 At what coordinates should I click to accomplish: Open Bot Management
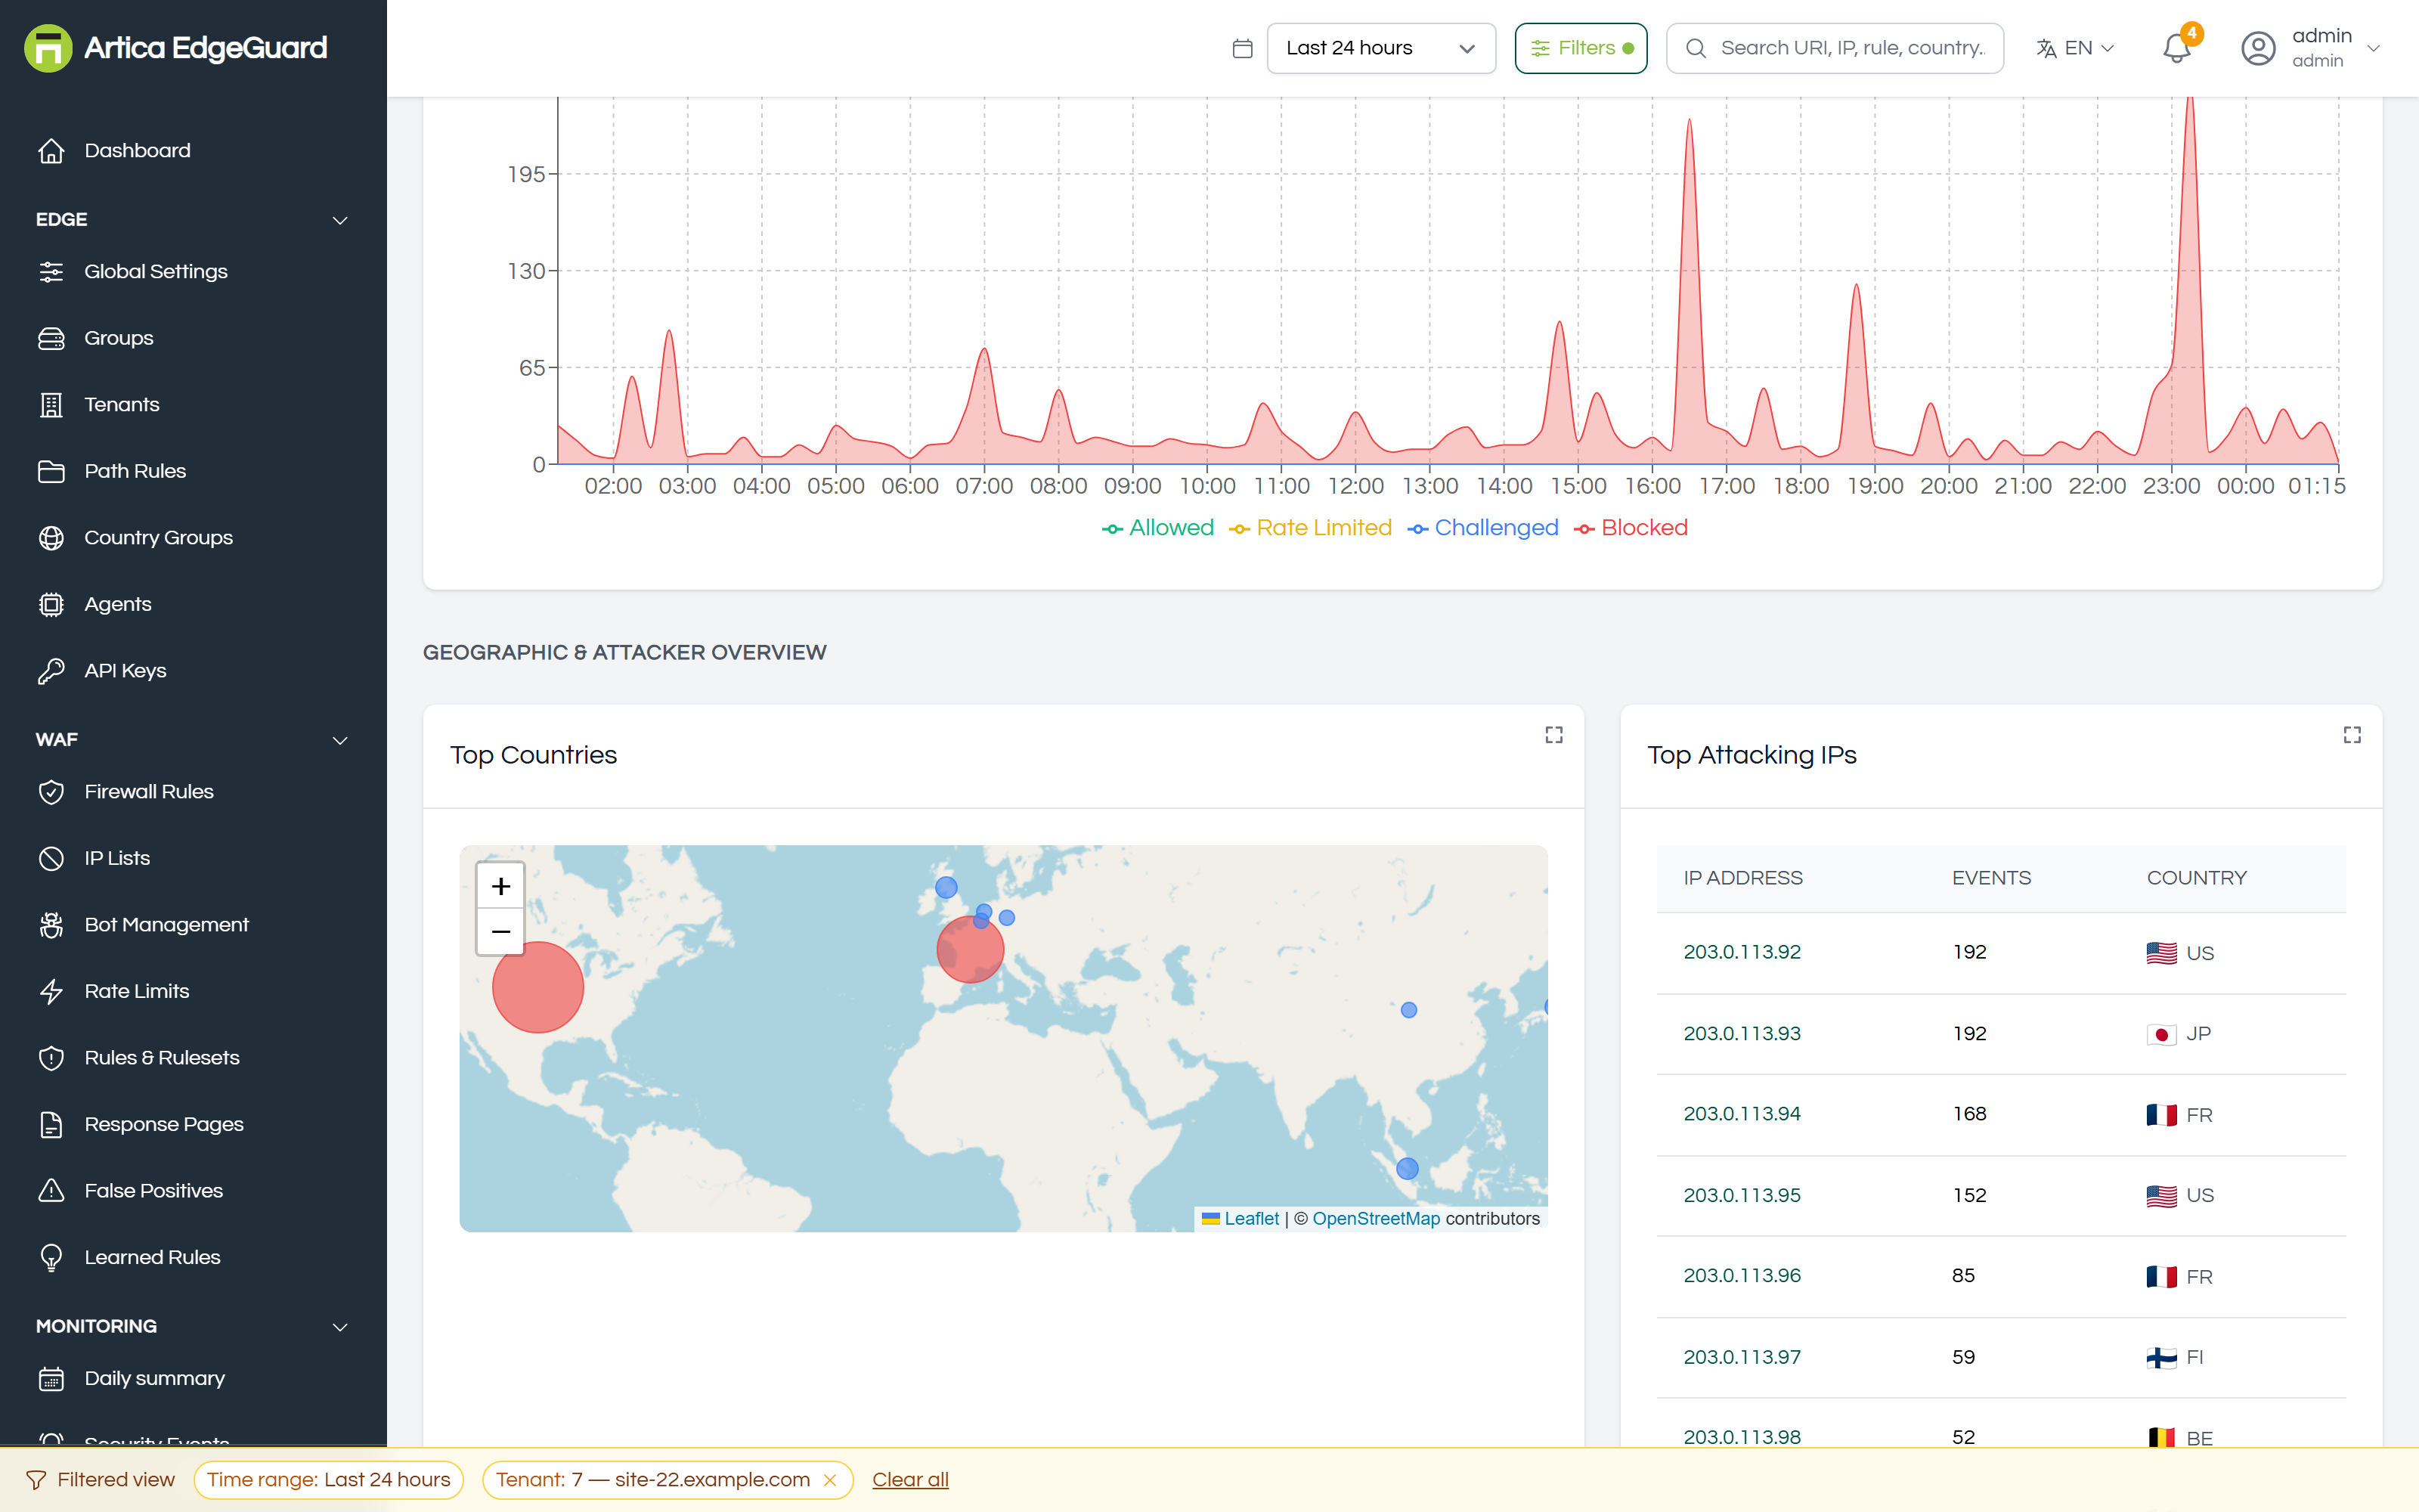click(193, 925)
